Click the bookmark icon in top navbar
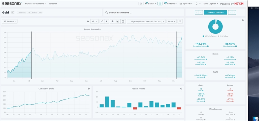Screen dimensions: 259x121 [160, 4]
